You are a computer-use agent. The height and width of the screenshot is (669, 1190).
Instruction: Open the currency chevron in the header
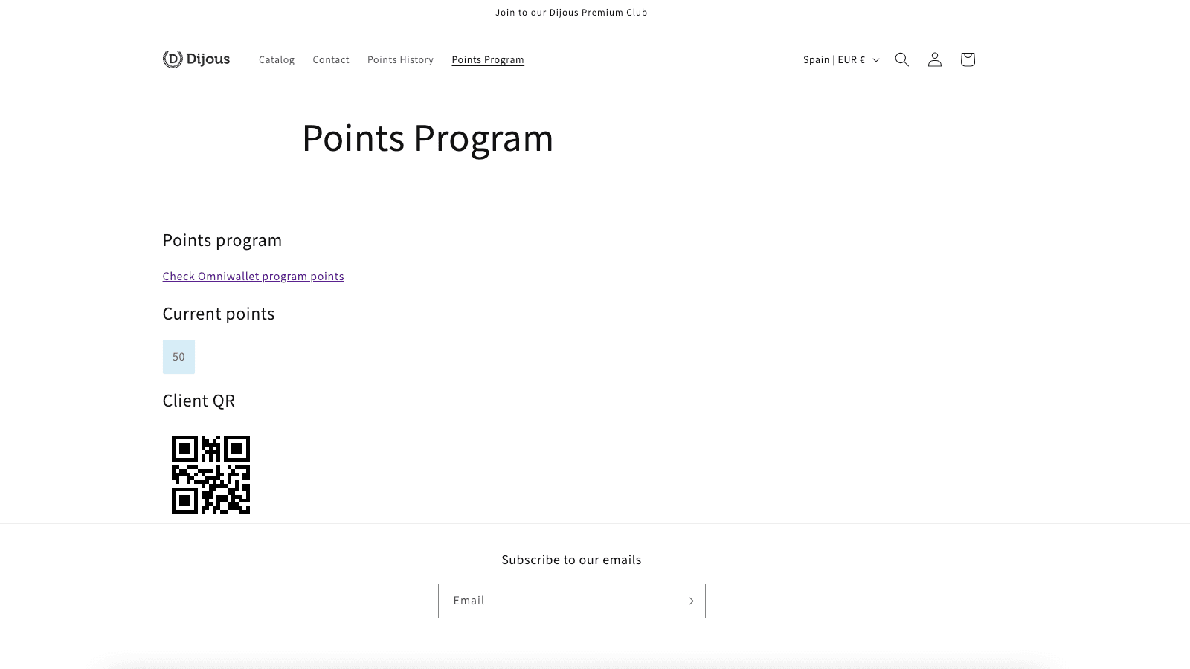pyautogui.click(x=876, y=60)
